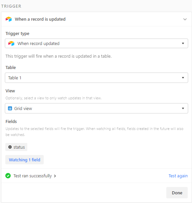The height and width of the screenshot is (203, 192).
Task: Click the Test again link
Action: point(178,176)
